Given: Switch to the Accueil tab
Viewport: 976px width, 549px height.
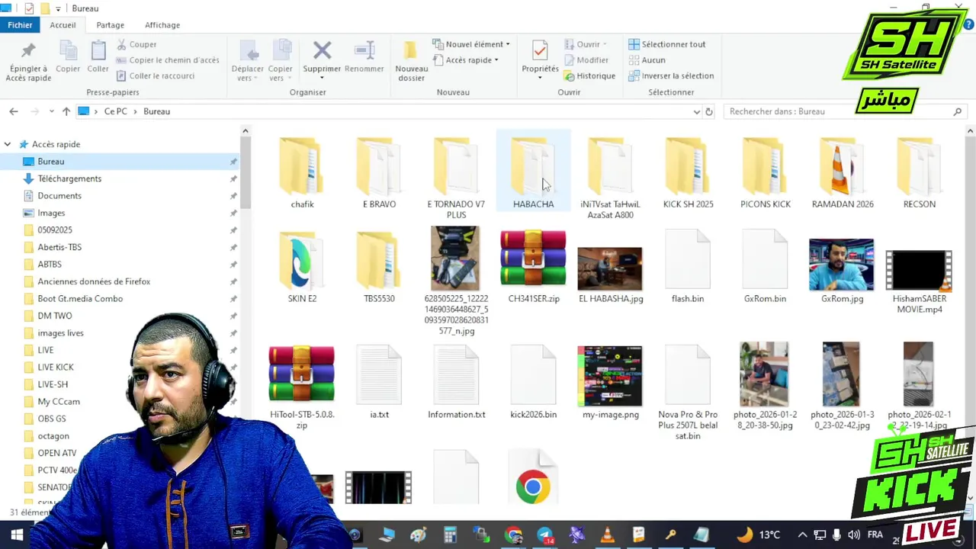Looking at the screenshot, I should (x=63, y=24).
